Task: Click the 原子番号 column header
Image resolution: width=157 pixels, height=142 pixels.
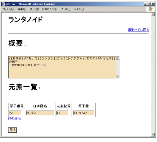Action: (x=17, y=106)
